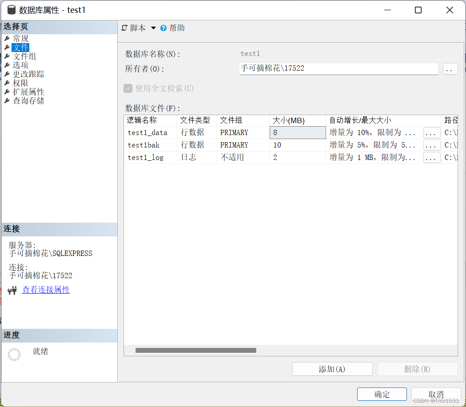The width and height of the screenshot is (466, 407).
Task: Select the test1_data logical name cell
Action: [151, 132]
